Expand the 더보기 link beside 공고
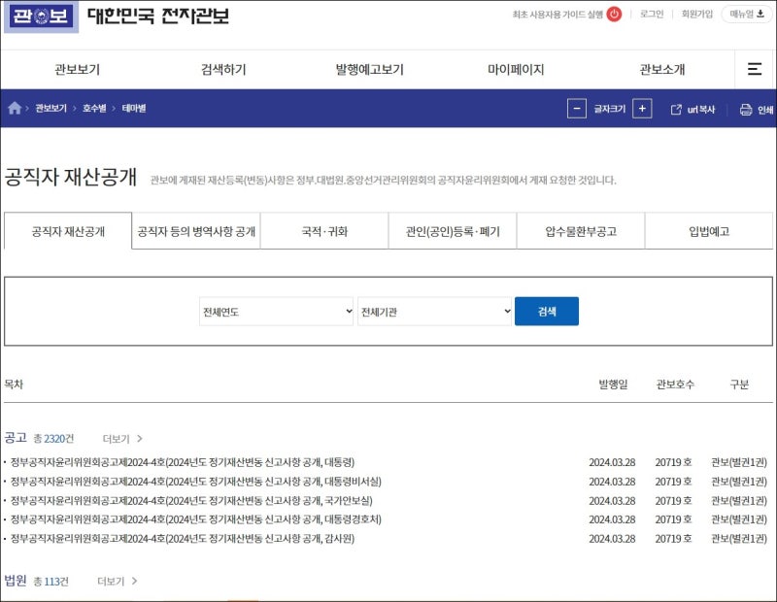 (x=122, y=439)
